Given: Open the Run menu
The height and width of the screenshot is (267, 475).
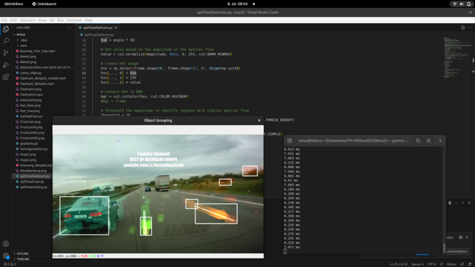Looking at the screenshot, I should pos(60,20).
